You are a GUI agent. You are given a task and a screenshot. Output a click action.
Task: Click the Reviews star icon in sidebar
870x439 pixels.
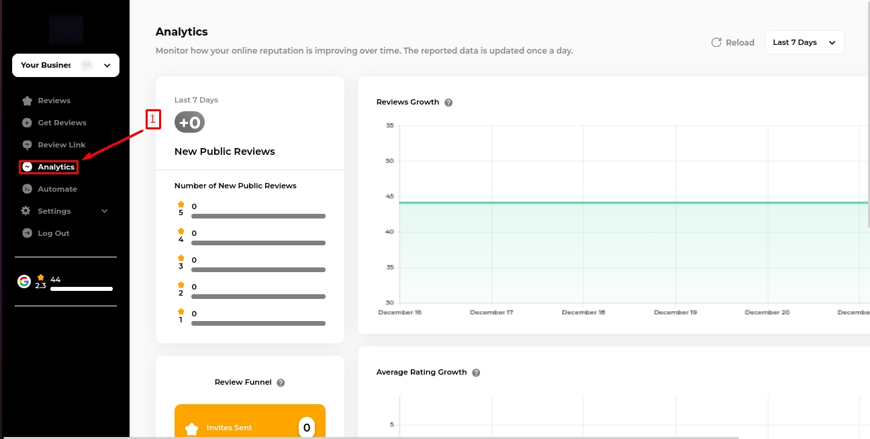click(x=27, y=101)
